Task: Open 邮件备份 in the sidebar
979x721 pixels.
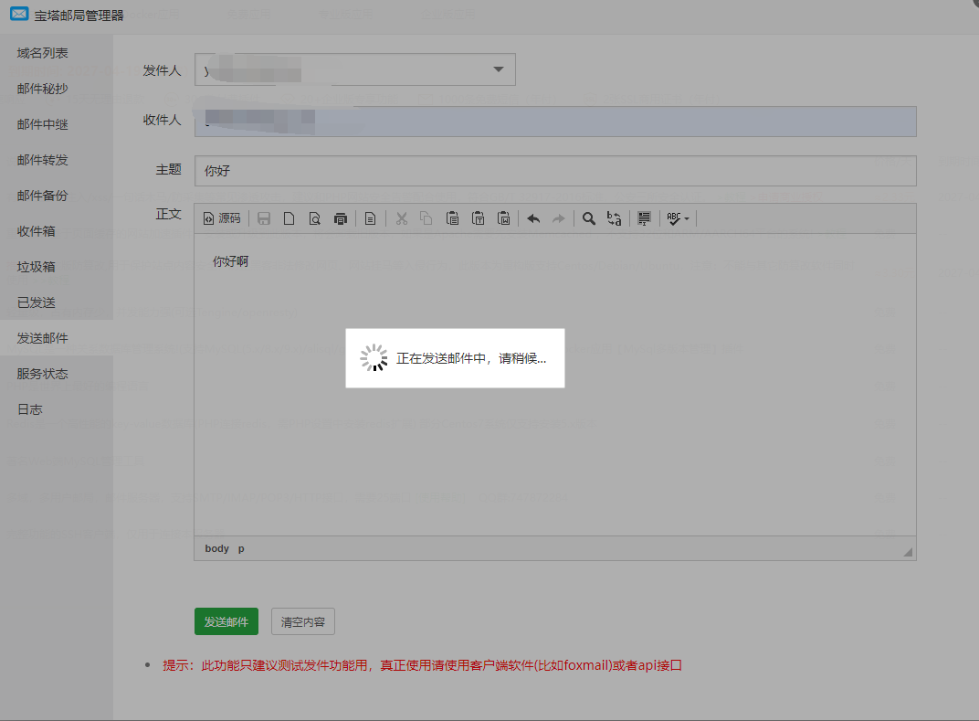Action: [x=42, y=196]
